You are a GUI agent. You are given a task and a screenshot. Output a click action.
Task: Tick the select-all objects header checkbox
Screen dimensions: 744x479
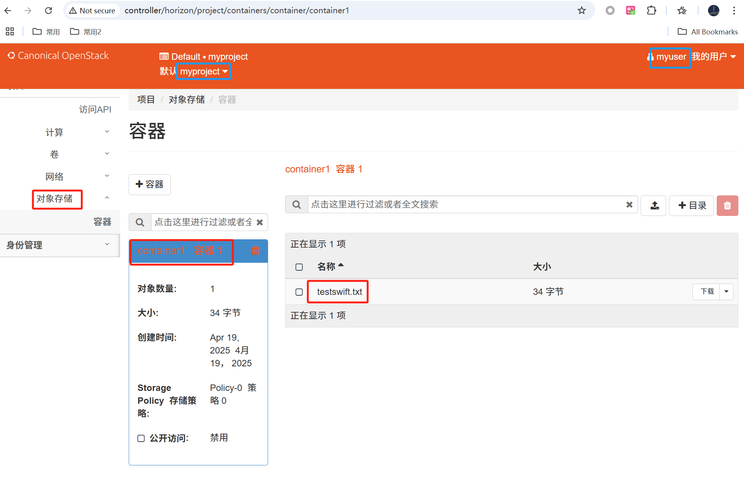pos(299,267)
